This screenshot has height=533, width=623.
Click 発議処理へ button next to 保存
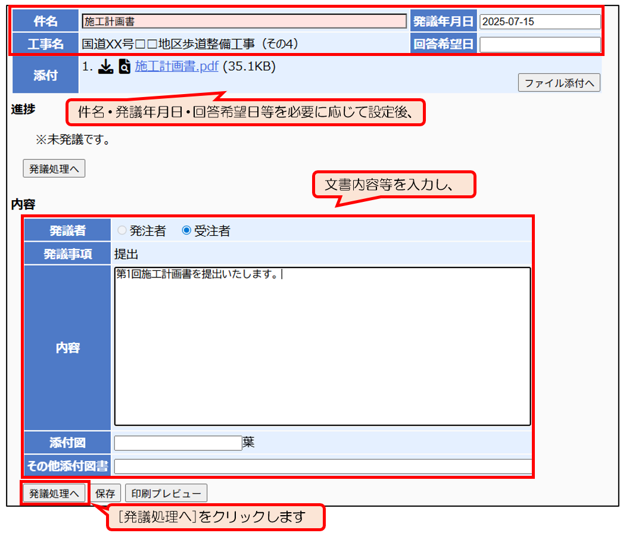[54, 493]
